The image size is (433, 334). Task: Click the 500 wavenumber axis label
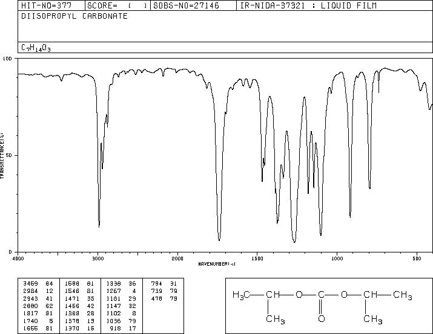(x=417, y=259)
